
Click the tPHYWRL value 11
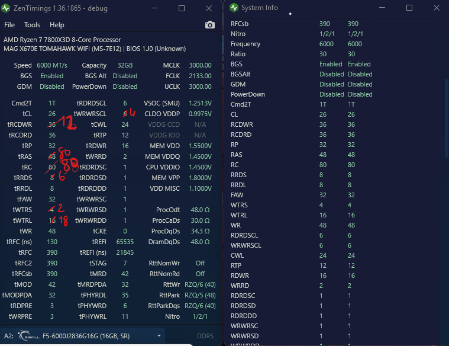pos(125,316)
